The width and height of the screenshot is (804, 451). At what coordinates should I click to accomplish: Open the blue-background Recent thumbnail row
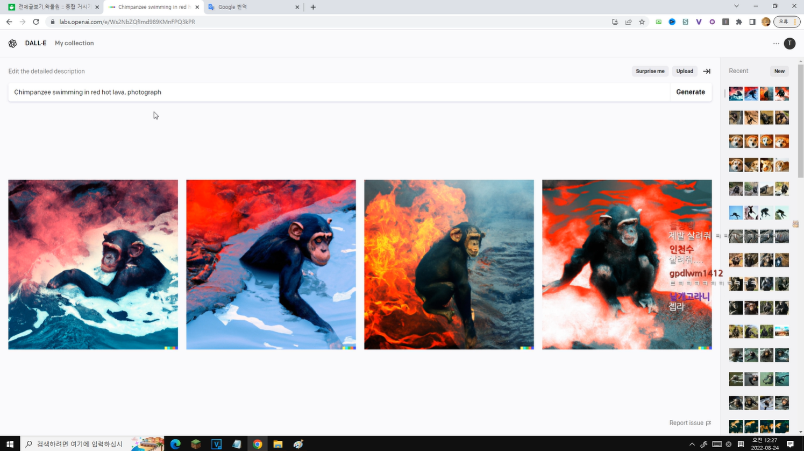759,213
